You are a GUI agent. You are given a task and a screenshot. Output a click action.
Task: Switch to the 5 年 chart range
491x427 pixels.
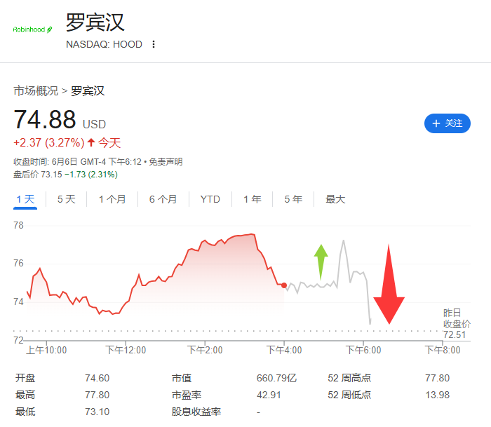(293, 199)
